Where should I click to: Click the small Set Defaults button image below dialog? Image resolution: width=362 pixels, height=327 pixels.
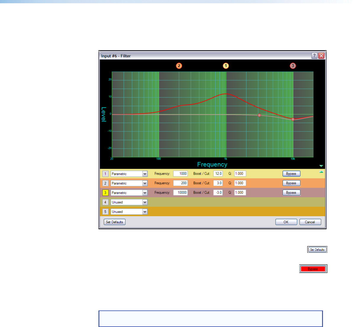pyautogui.click(x=317, y=250)
